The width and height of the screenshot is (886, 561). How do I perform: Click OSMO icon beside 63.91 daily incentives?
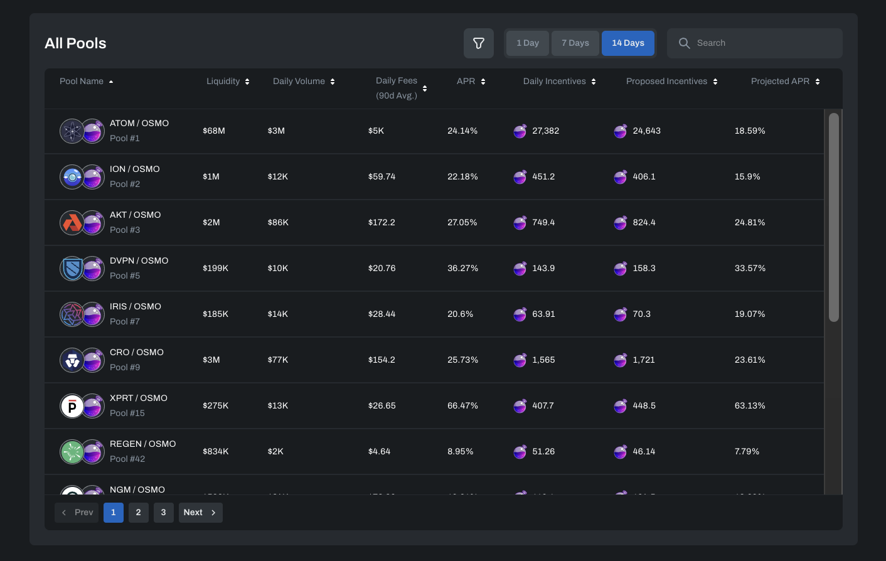[x=520, y=314]
